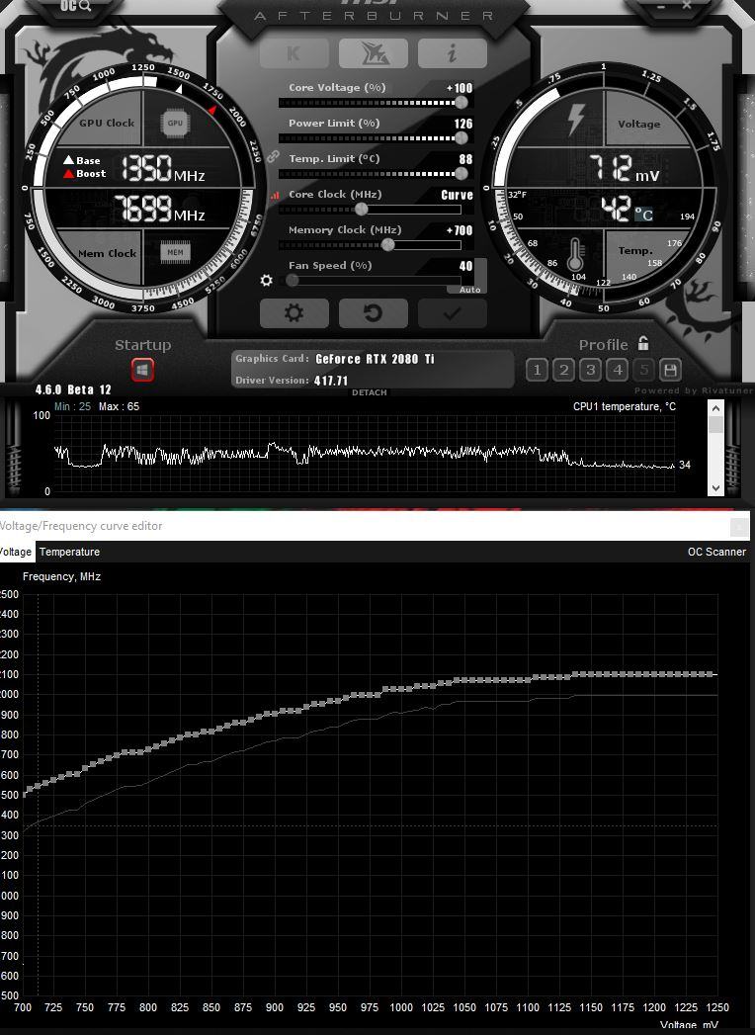755x1035 pixels.
Task: Start the OC Scanner from curve editor
Action: pos(716,552)
